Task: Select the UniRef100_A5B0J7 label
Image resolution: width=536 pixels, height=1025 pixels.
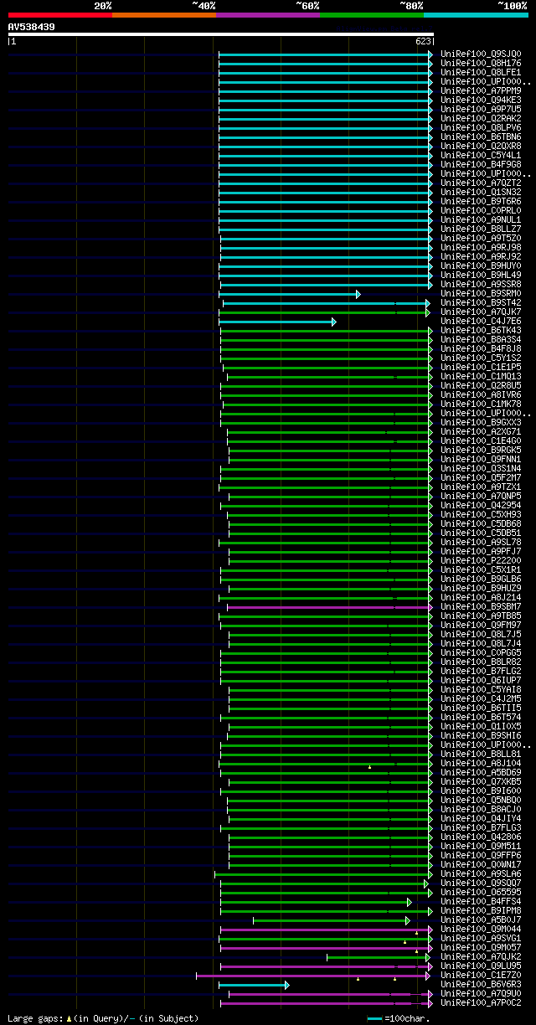Action: click(x=481, y=920)
